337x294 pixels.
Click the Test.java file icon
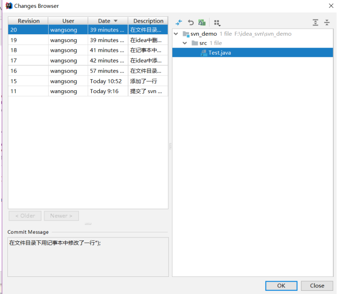(204, 53)
